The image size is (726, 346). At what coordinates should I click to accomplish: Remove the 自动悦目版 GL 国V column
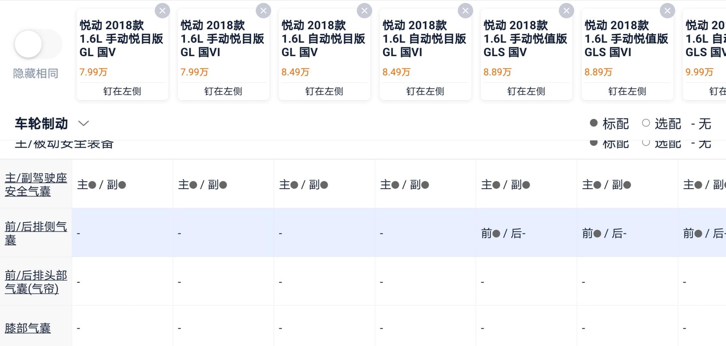click(x=364, y=11)
